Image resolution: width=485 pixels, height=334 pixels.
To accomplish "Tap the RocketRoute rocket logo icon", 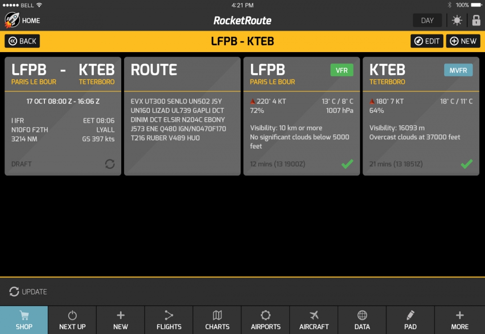I will tap(12, 20).
